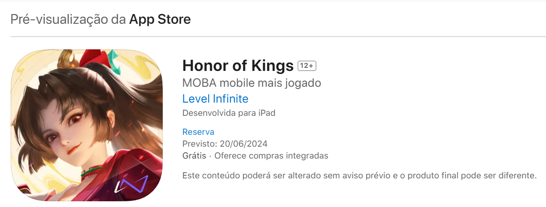
Task: Click the Grátis price label
Action: click(x=194, y=156)
